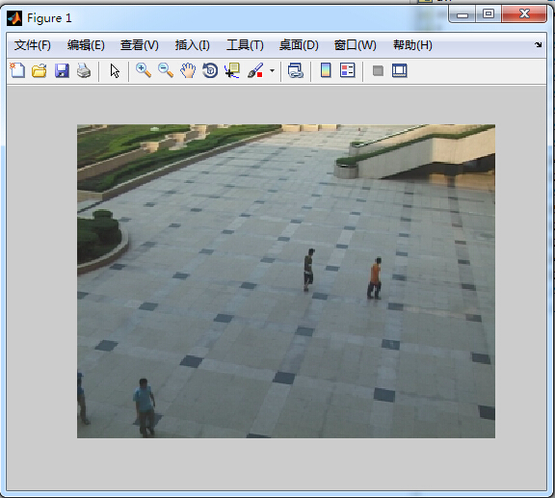Click the dock figure arrow
Image resolution: width=555 pixels, height=498 pixels.
pos(538,44)
